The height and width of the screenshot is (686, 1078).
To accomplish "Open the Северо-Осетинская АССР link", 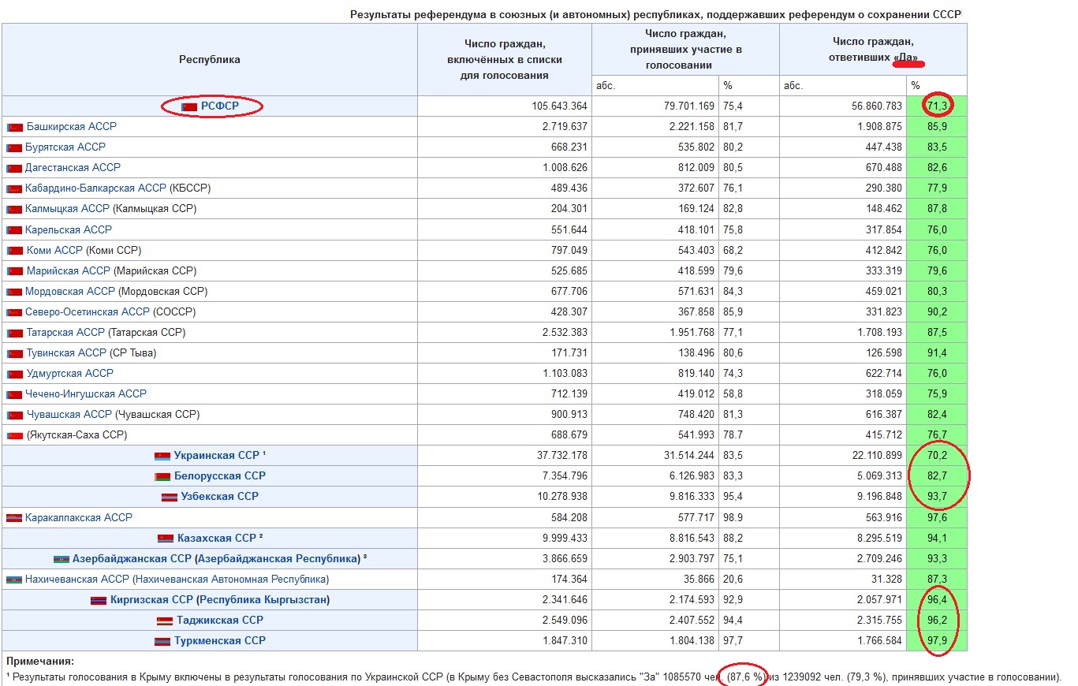I will pyautogui.click(x=88, y=312).
